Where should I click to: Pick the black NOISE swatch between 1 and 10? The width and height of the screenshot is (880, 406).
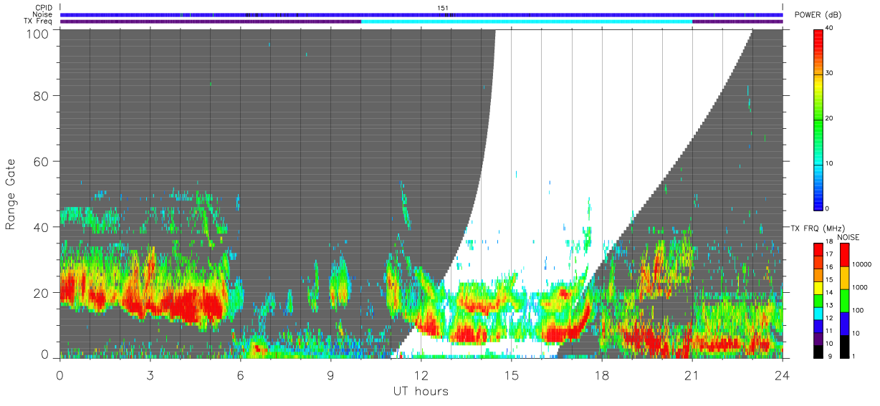tap(845, 347)
